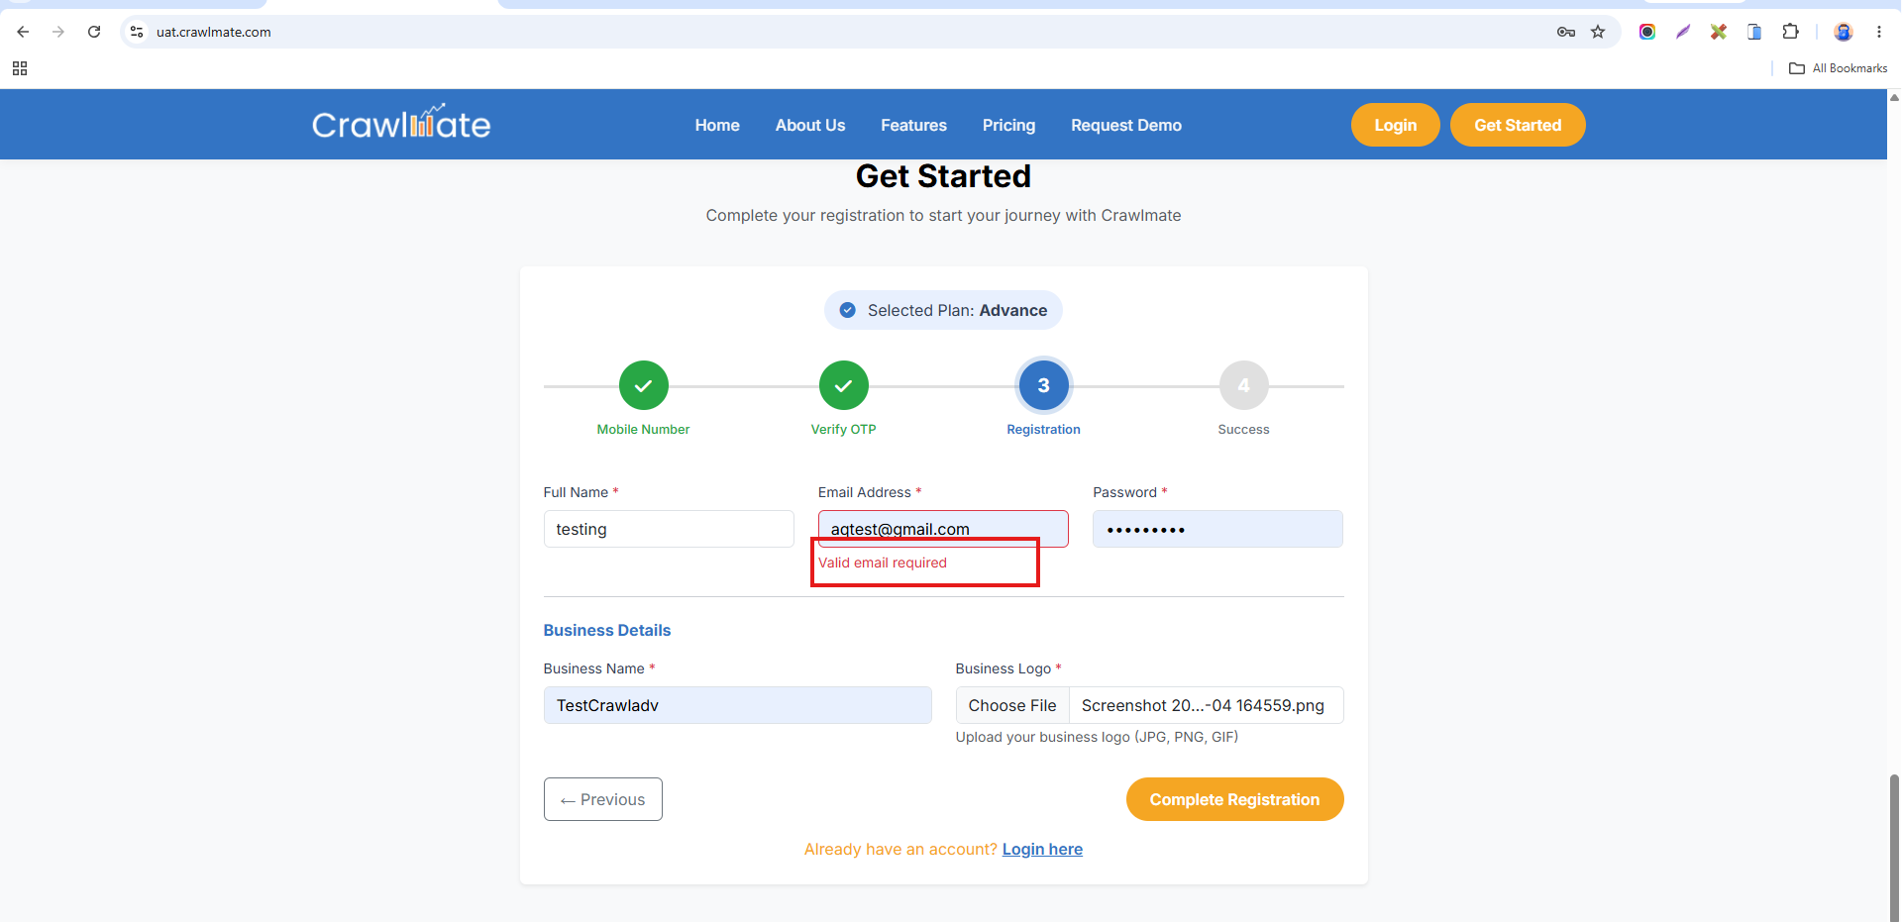Open the purple feather extension icon

[1683, 32]
